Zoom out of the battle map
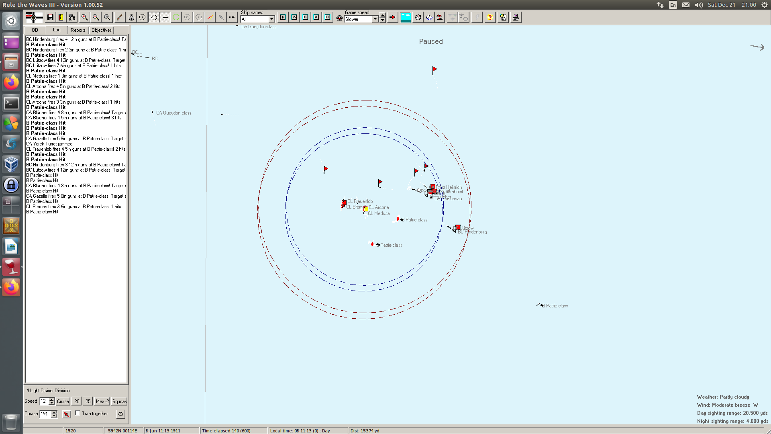The image size is (771, 434). tap(96, 17)
